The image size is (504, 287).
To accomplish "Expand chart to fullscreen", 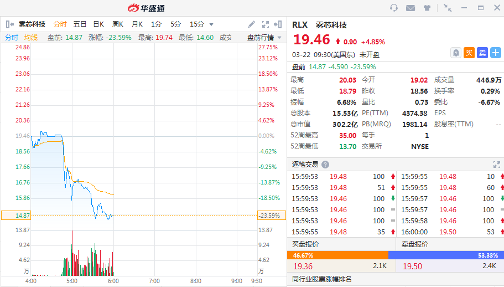I will click(265, 24).
